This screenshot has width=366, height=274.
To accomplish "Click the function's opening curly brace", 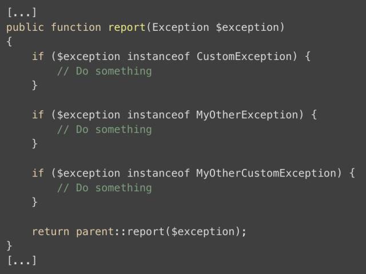I will (x=9, y=42).
